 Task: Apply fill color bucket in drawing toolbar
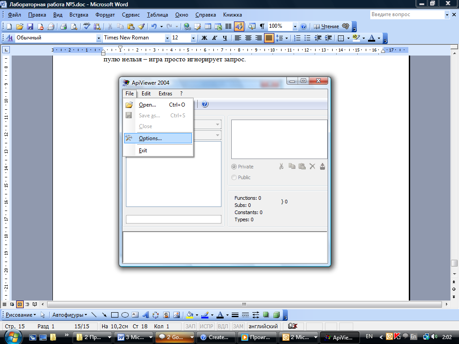[x=190, y=315]
